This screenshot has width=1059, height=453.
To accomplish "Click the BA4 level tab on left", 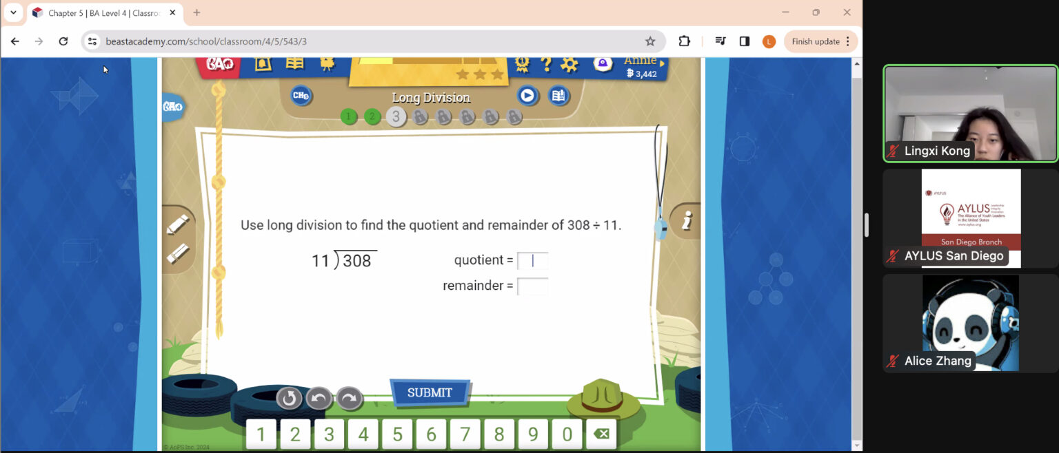I will 172,107.
